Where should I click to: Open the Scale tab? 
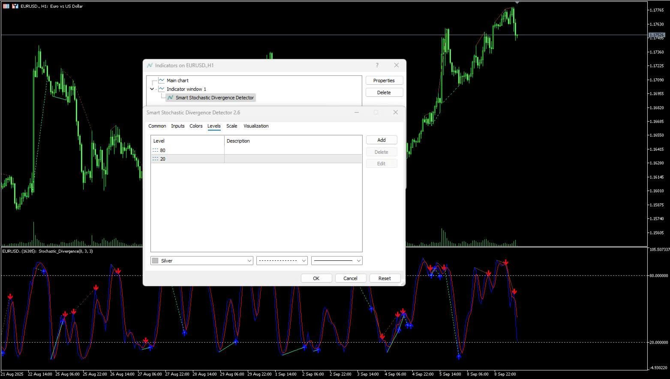(x=232, y=126)
